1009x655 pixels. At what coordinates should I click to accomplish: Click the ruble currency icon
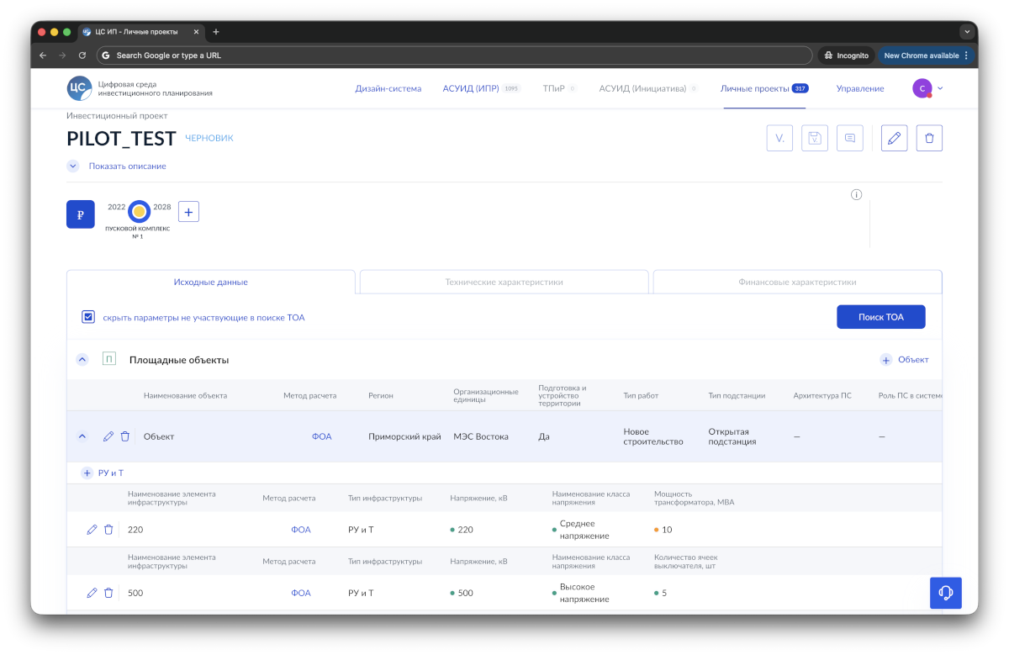(80, 214)
